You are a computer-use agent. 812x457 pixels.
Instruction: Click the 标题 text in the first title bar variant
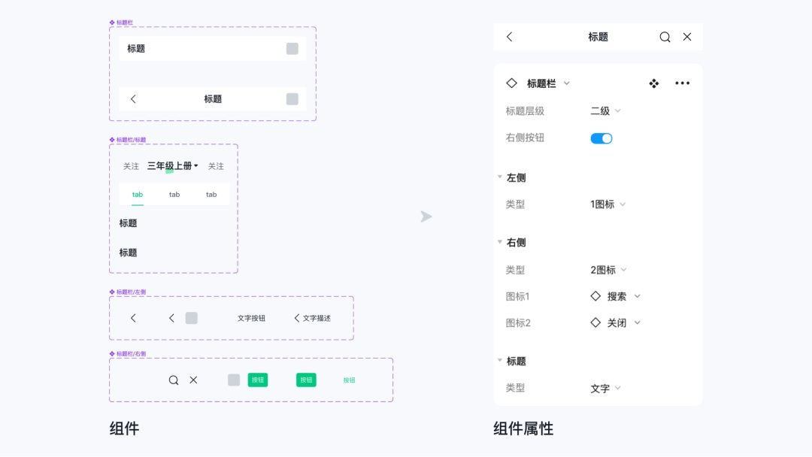pyautogui.click(x=136, y=49)
